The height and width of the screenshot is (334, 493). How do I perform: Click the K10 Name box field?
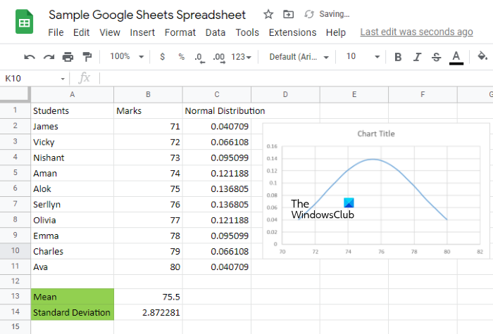32,79
